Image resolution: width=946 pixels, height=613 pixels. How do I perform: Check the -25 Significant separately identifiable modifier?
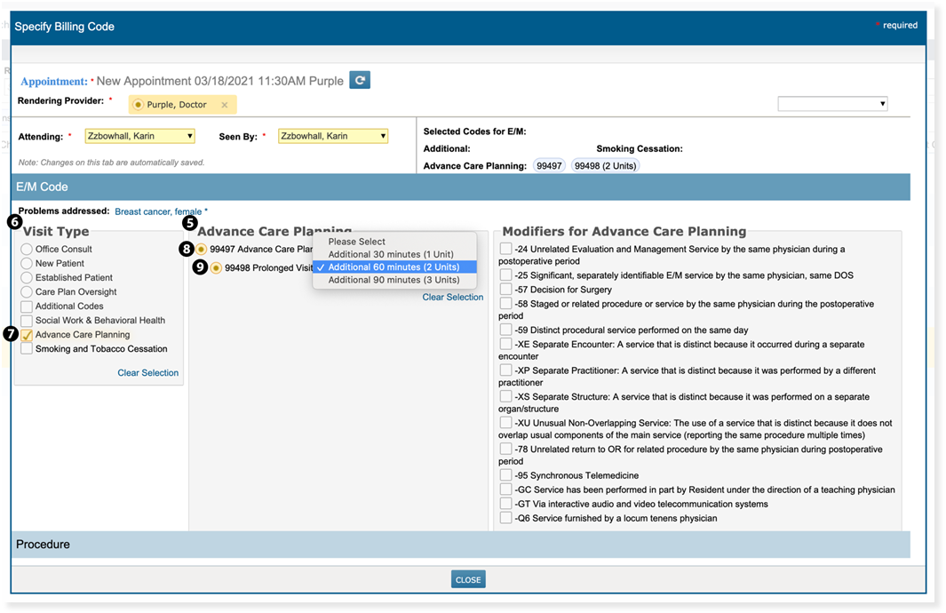(x=505, y=275)
